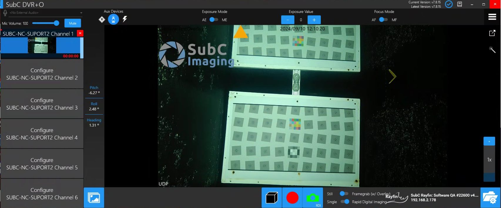The width and height of the screenshot is (501, 208).
Task: Toggle Single versus Rapid Digital Imaging
Action: point(345,202)
